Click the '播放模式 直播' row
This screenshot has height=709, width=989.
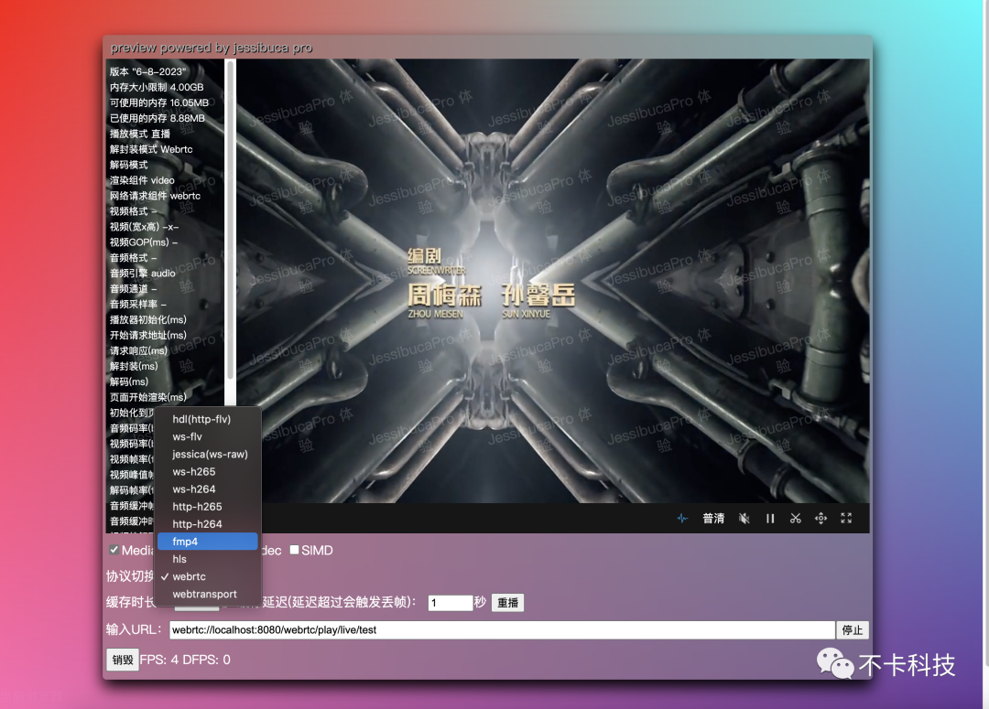(140, 134)
